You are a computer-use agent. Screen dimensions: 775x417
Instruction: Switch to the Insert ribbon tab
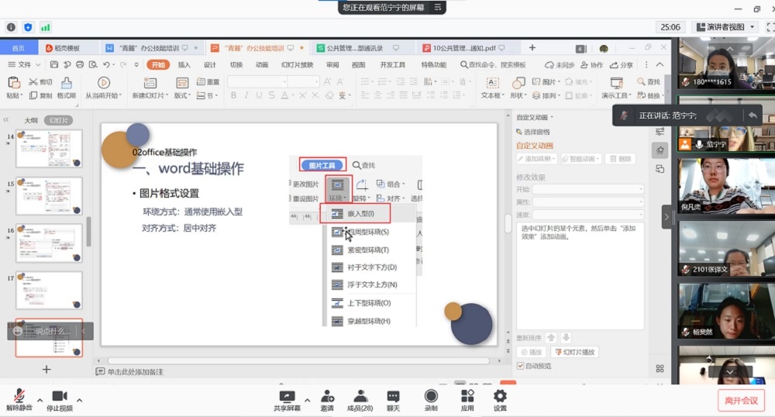[x=184, y=65]
